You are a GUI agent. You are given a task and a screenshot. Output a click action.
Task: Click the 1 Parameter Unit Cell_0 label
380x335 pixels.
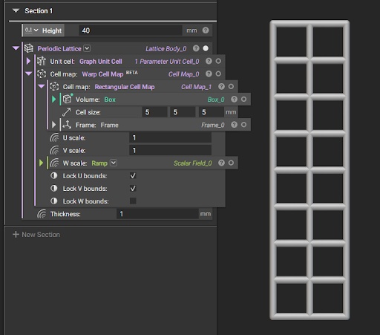pyautogui.click(x=167, y=62)
